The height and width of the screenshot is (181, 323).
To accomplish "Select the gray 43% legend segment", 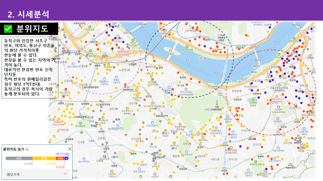I will point(19,158).
